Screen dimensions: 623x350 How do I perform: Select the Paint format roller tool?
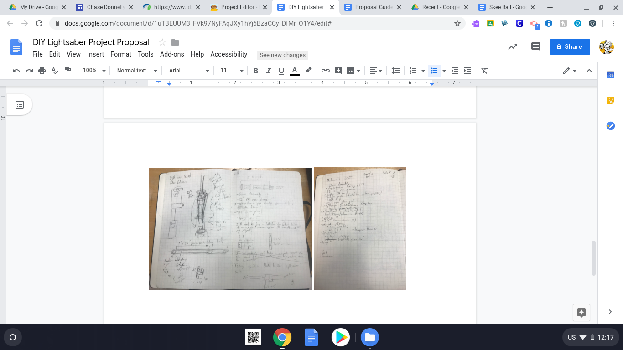(67, 71)
